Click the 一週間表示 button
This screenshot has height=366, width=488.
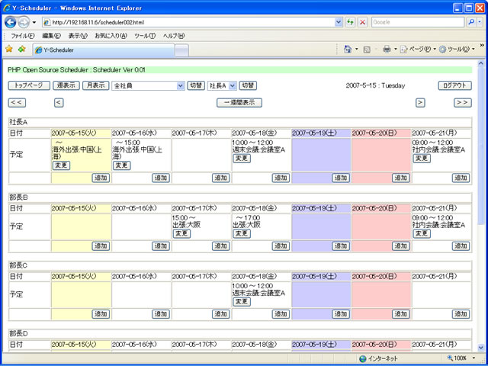tap(239, 102)
